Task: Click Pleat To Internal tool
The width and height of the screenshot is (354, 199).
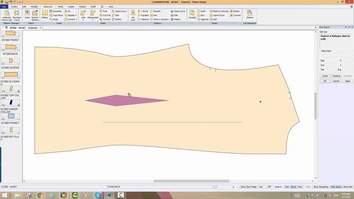Action: click(x=219, y=11)
